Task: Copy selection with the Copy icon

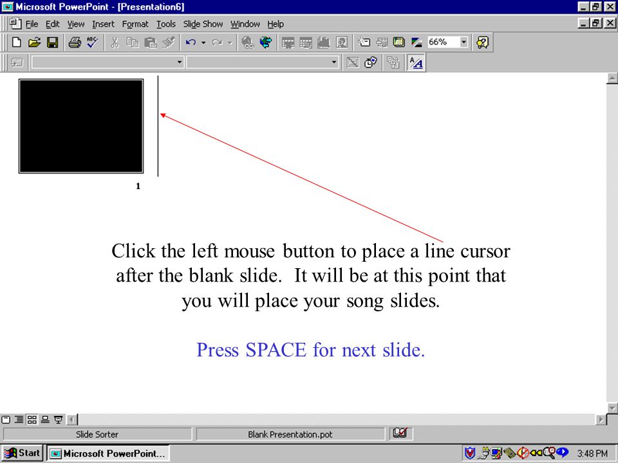Action: click(x=133, y=42)
